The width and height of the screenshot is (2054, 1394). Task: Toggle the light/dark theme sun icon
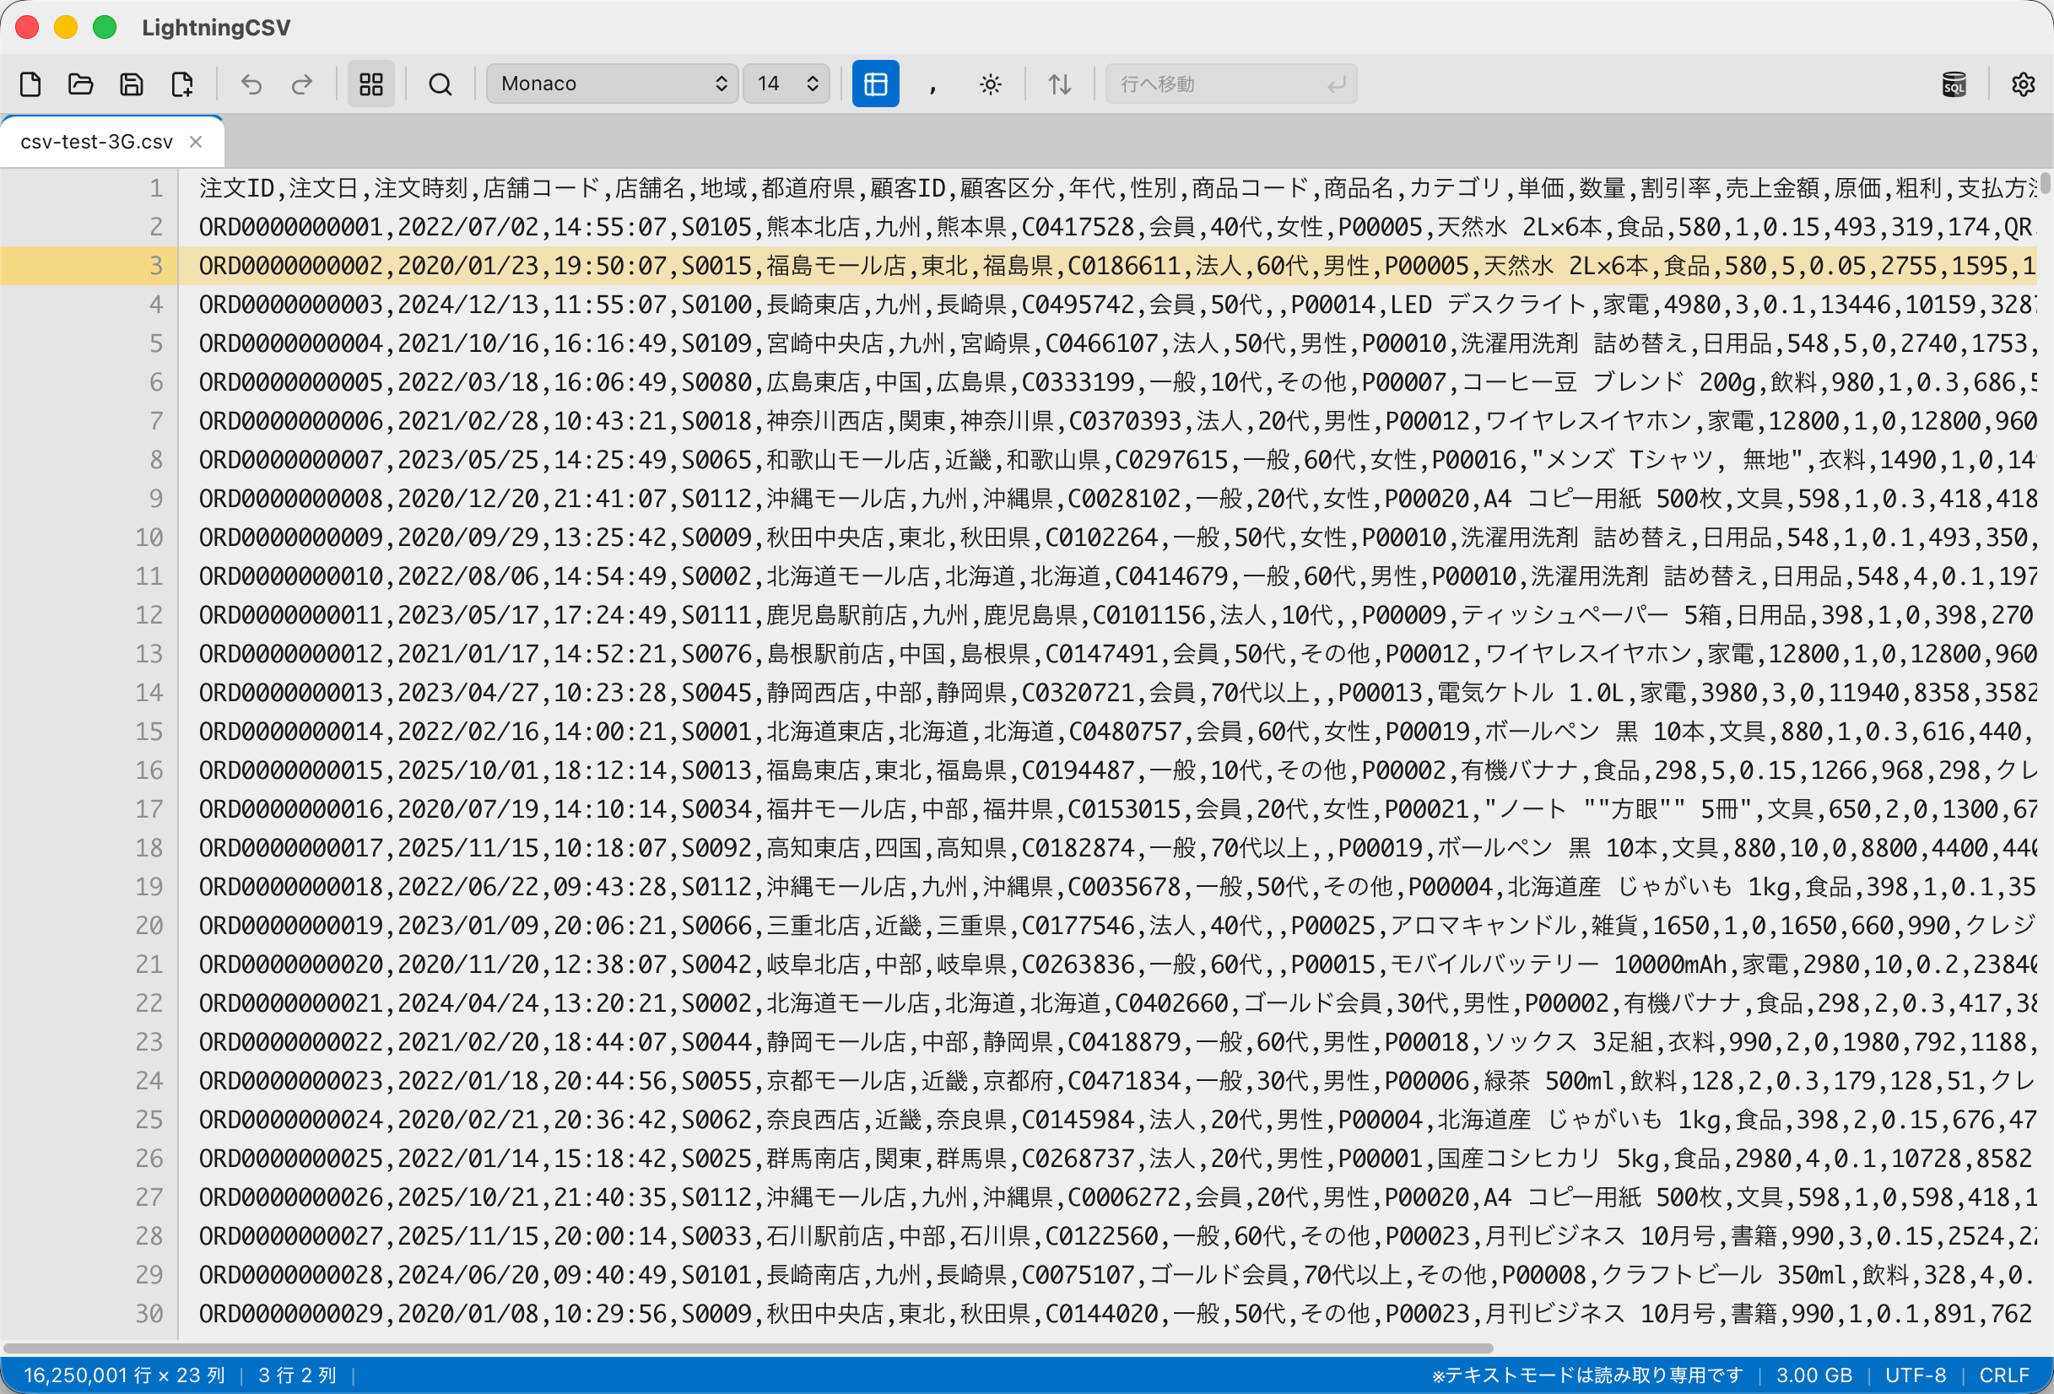click(x=991, y=84)
